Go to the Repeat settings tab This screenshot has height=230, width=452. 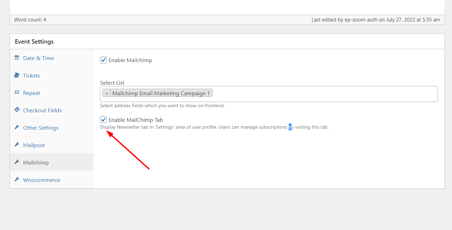(32, 93)
